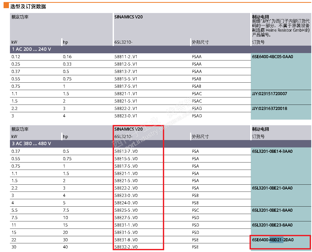312x252 pixels.
Task: Click cell 5BE22-2 .V0
Action: tap(126, 188)
